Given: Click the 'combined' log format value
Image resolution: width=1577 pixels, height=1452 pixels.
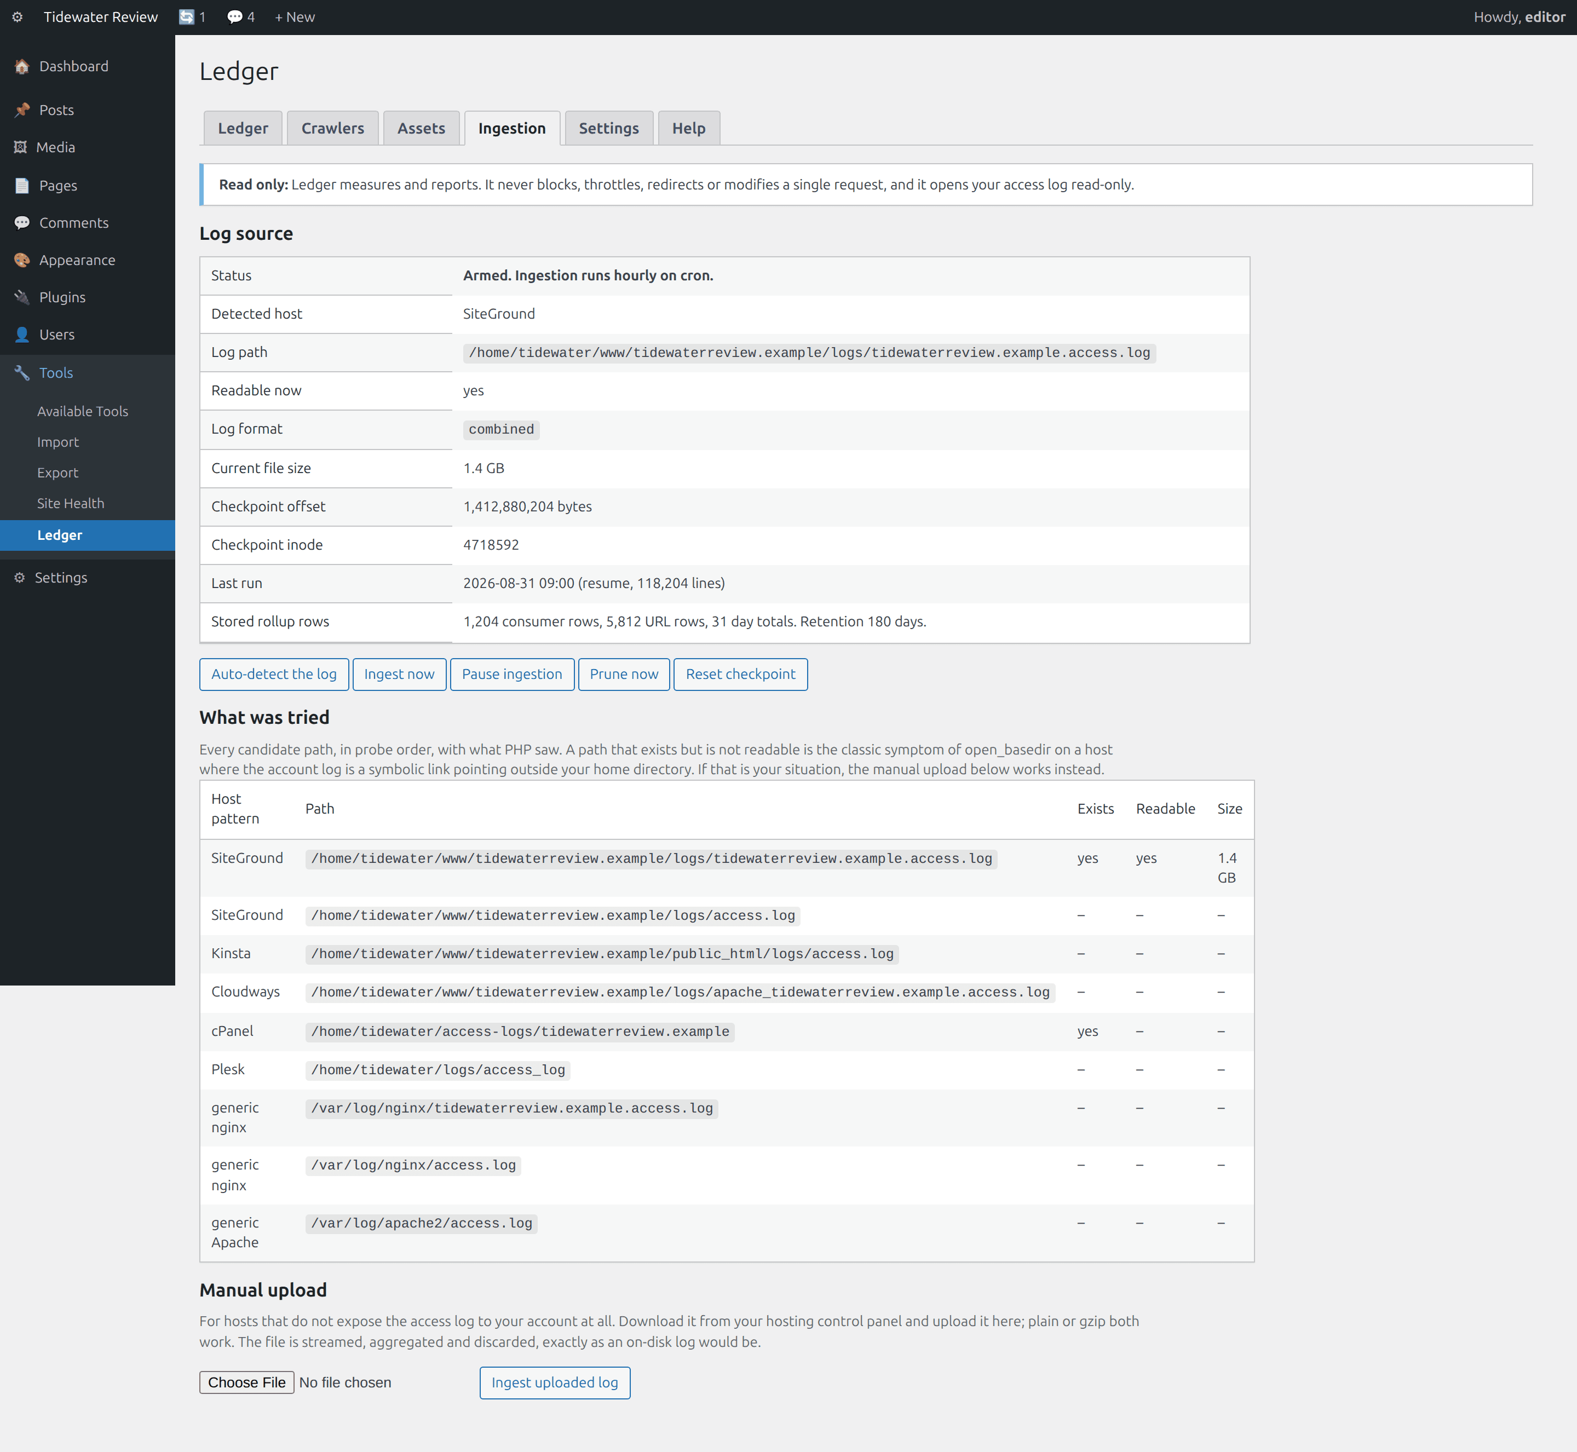Looking at the screenshot, I should (502, 429).
